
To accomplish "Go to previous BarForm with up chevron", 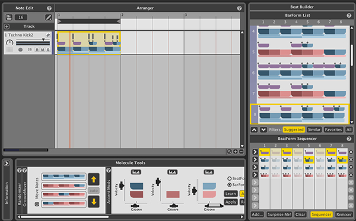I will coord(254,130).
